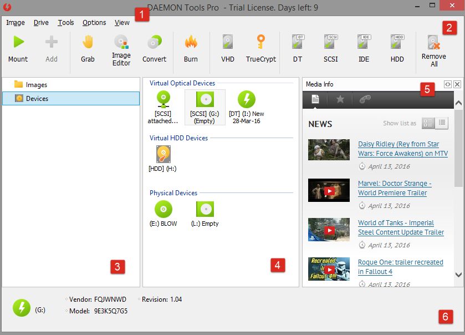465x335 pixels.
Task: Open World of Tanks Imperial Steel link
Action: tap(401, 227)
